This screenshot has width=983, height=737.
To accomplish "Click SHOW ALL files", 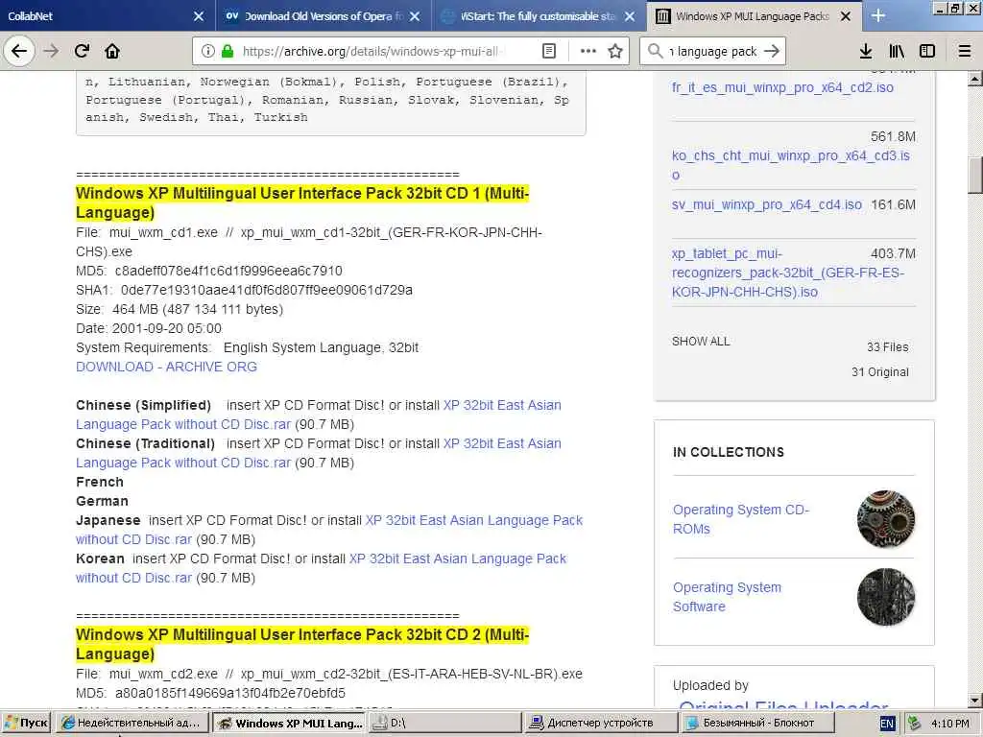I will tap(700, 342).
